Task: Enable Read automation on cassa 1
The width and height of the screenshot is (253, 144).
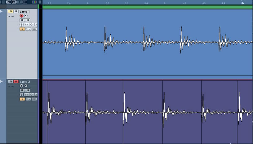Action: [22, 20]
